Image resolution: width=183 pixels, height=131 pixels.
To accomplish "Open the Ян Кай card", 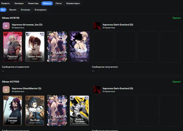I will coord(35,110).
